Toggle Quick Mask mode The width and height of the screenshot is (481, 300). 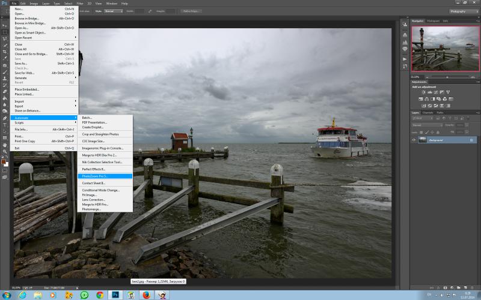coord(5,171)
